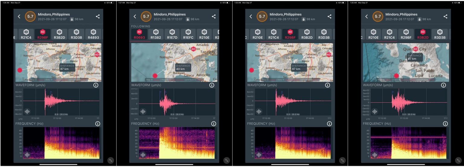Screen dimensions: 464x167
Task: Tap the 5.7 magnitude badge in the R0693 view
Action: point(146,17)
